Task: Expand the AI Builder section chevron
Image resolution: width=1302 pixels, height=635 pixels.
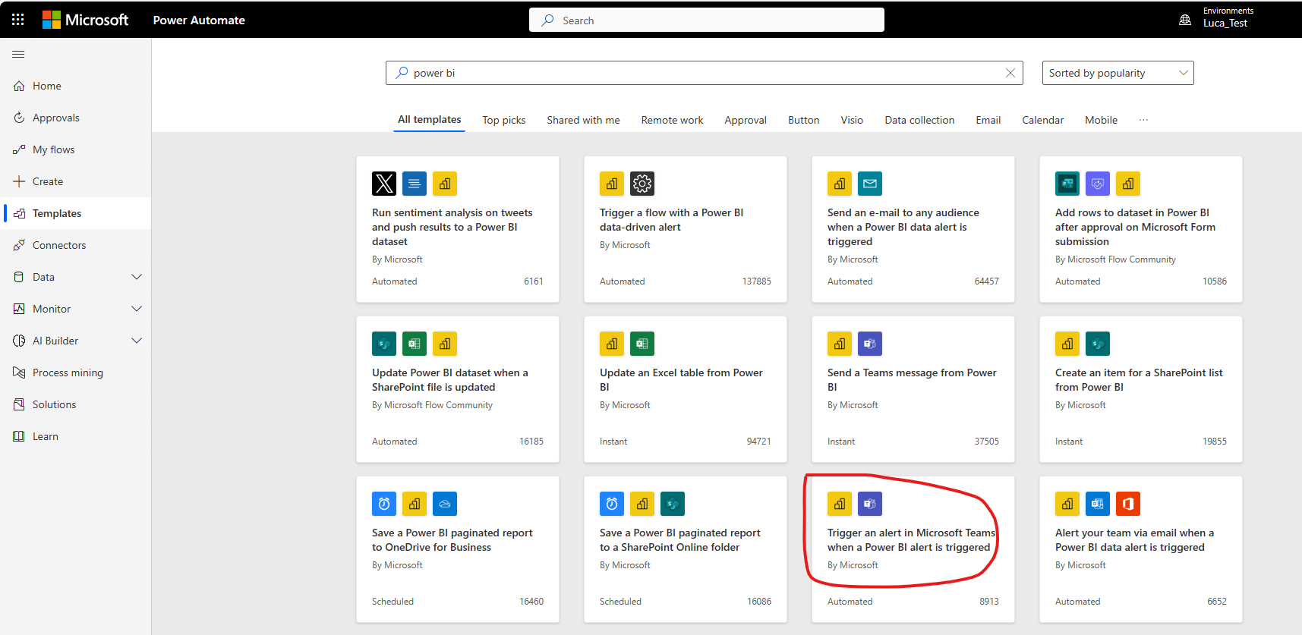Action: tap(137, 341)
